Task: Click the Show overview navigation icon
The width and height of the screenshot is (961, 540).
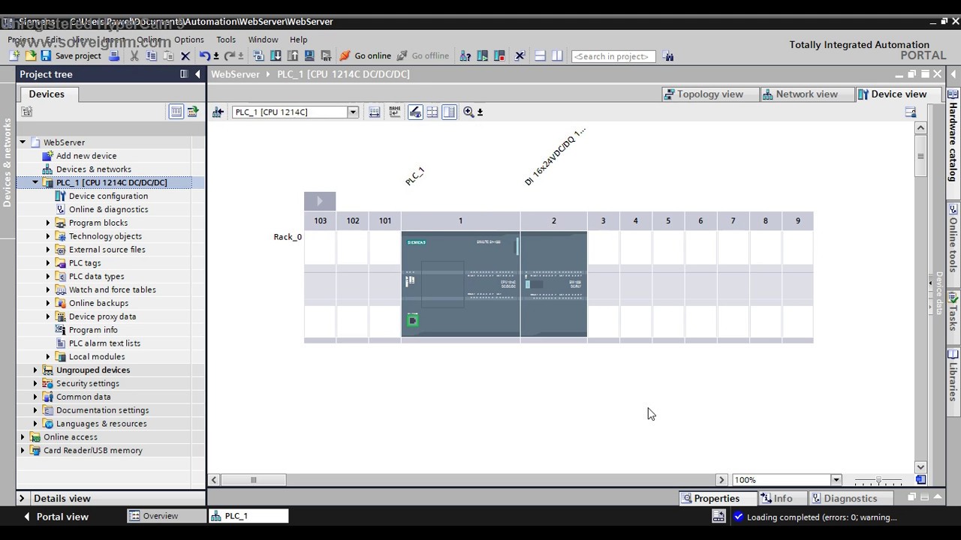Action: click(x=920, y=480)
